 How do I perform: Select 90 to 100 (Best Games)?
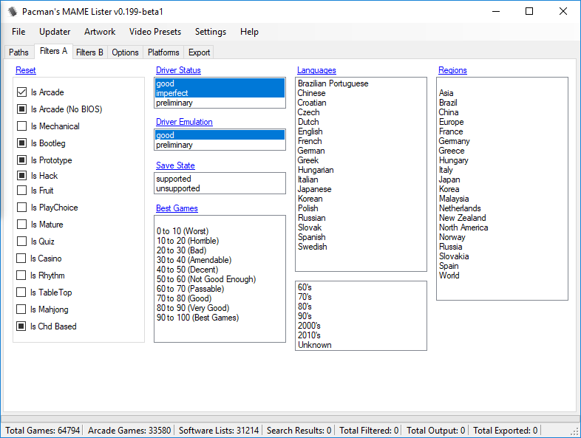(220, 318)
